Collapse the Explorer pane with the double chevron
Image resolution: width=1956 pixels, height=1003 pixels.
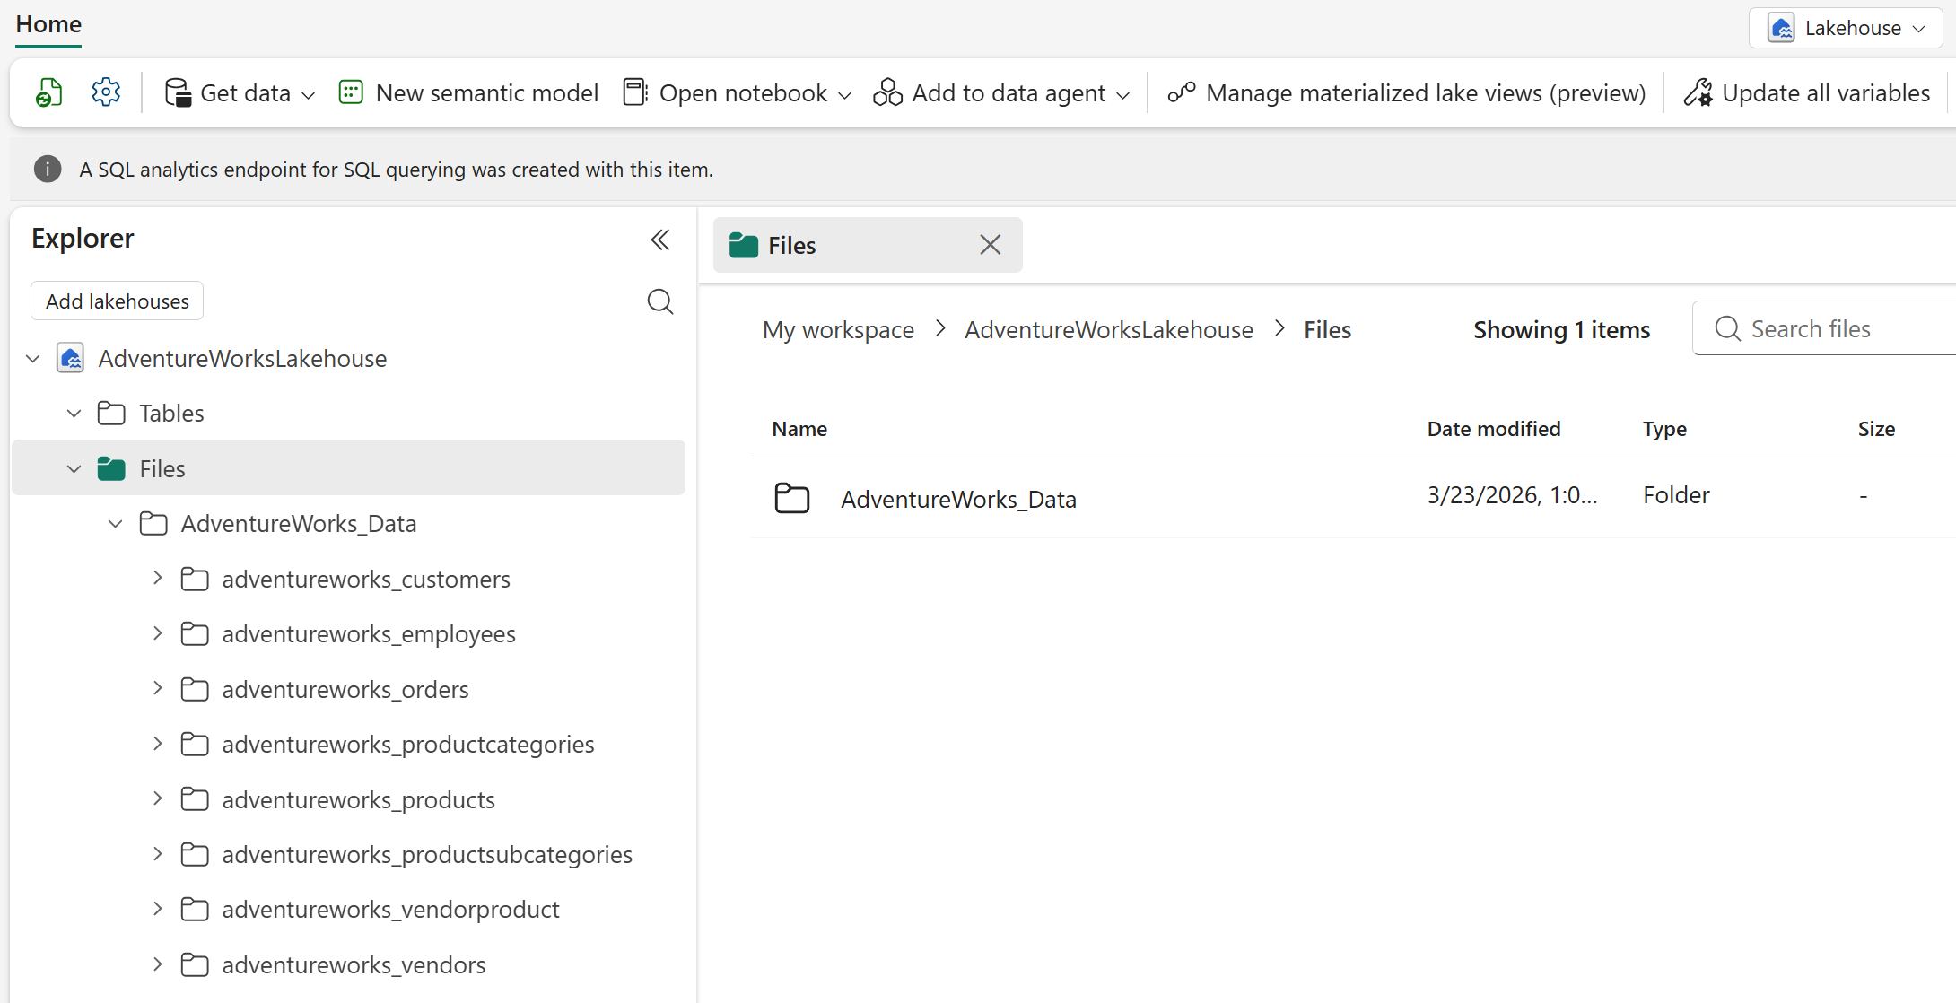tap(660, 240)
